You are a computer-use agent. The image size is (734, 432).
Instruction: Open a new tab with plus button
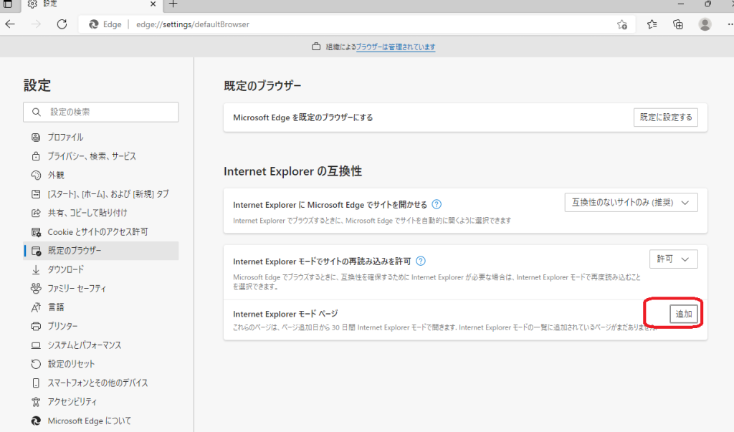pyautogui.click(x=173, y=4)
